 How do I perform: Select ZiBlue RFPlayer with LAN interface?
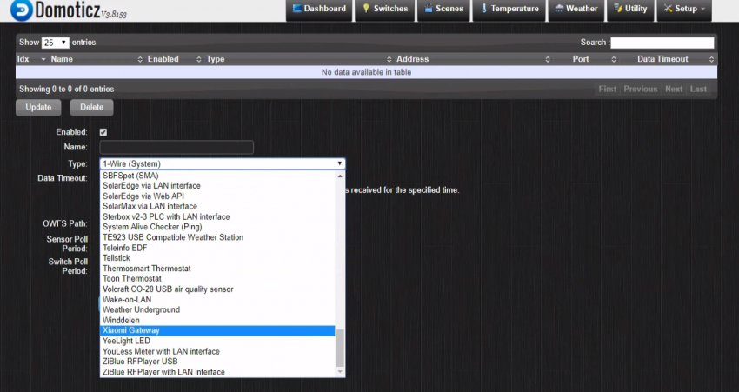217,372
